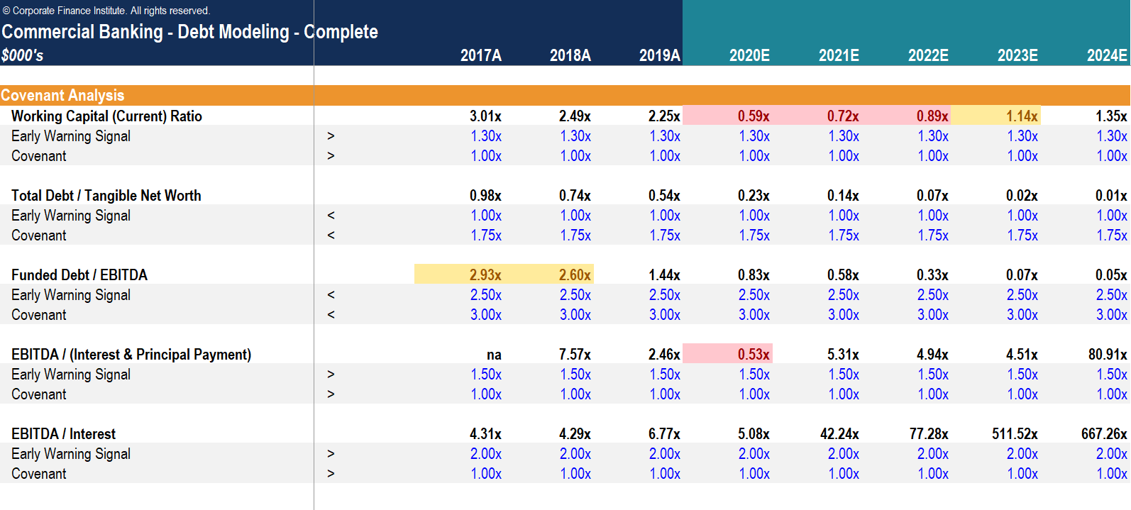
Task: Click the Working Capital (Current) Ratio label
Action: click(106, 116)
